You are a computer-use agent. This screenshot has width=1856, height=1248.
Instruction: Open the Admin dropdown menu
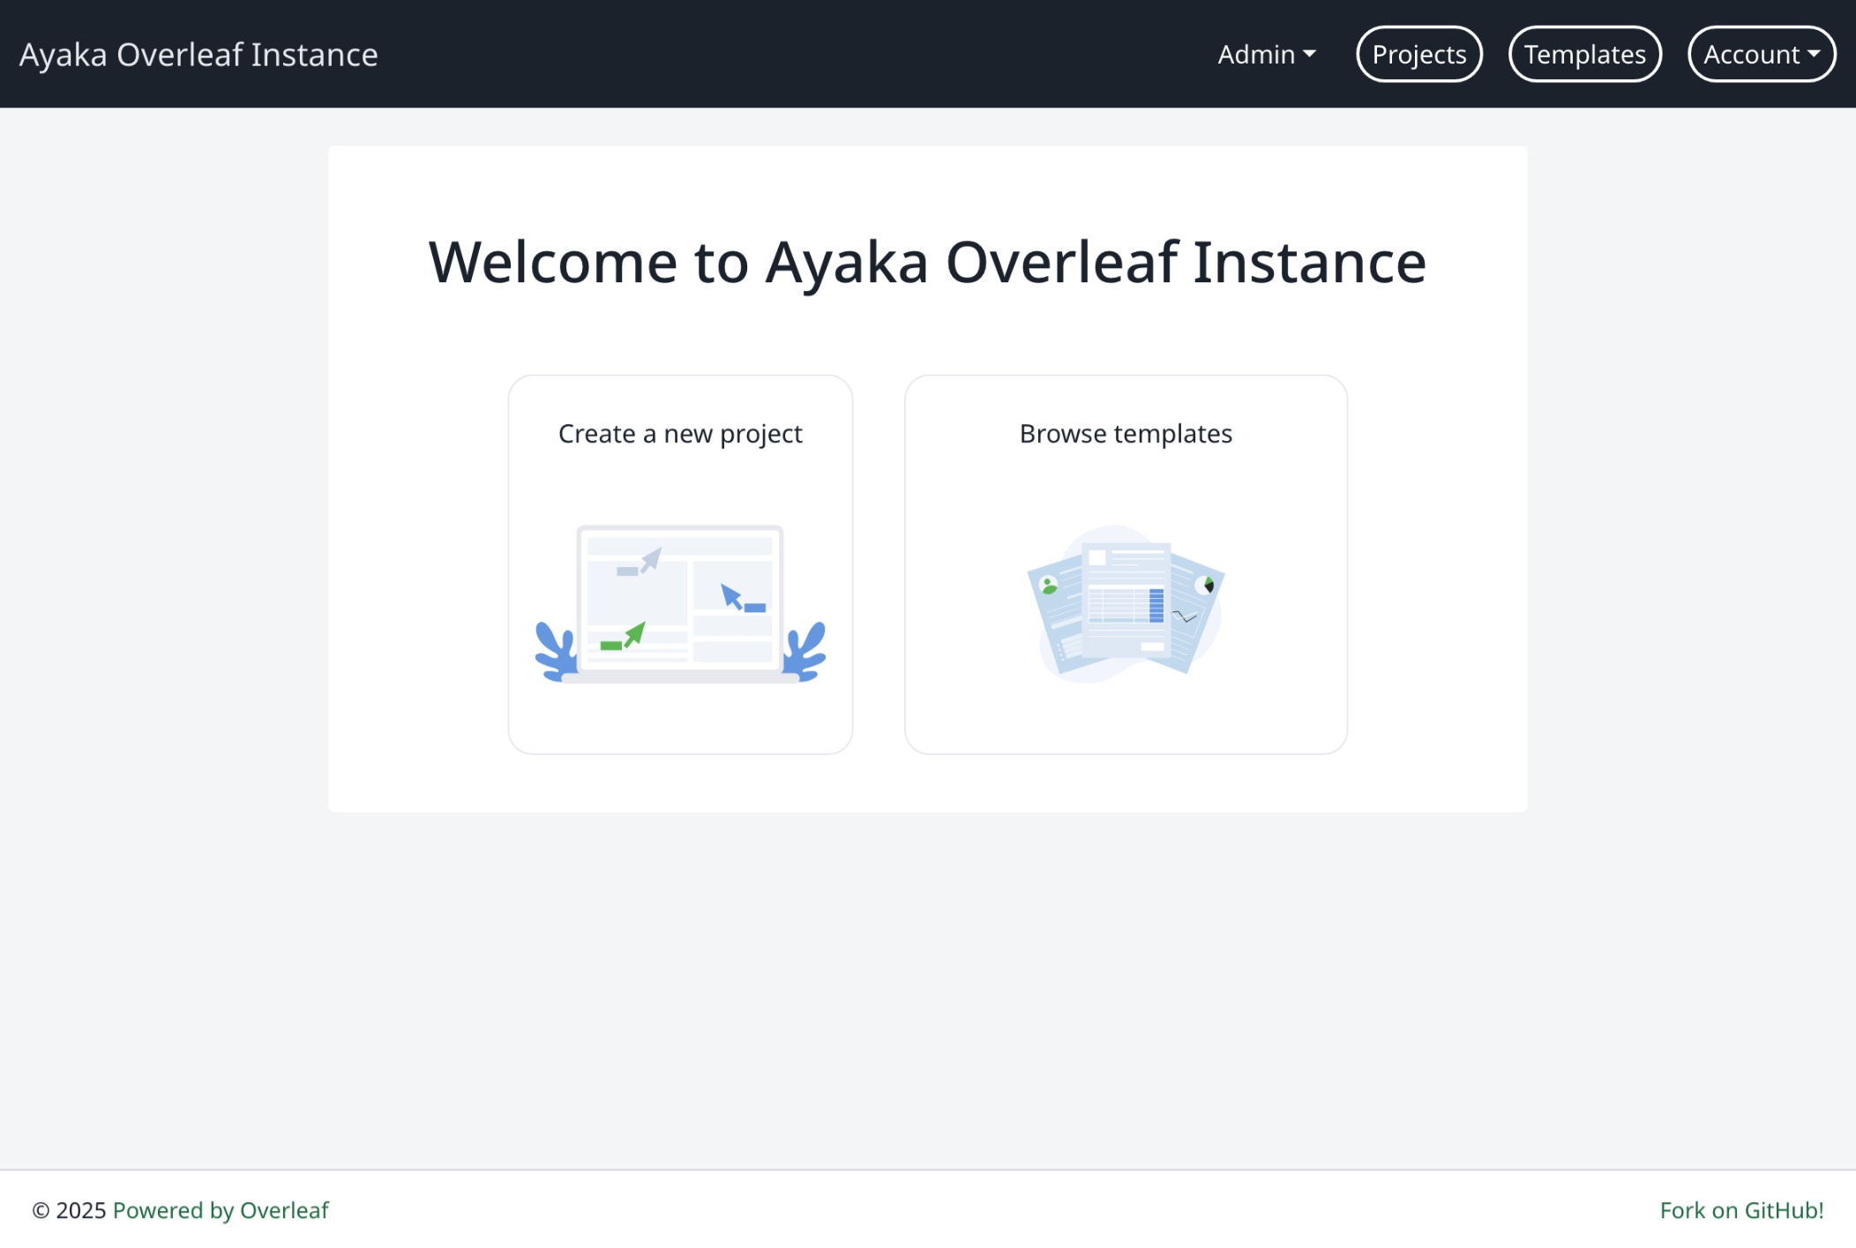[1266, 55]
